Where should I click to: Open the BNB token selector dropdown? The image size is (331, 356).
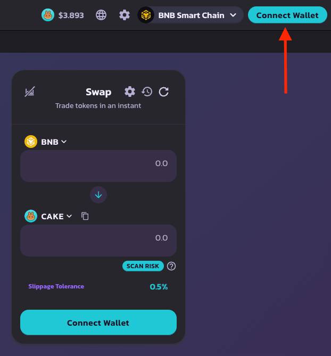click(46, 142)
